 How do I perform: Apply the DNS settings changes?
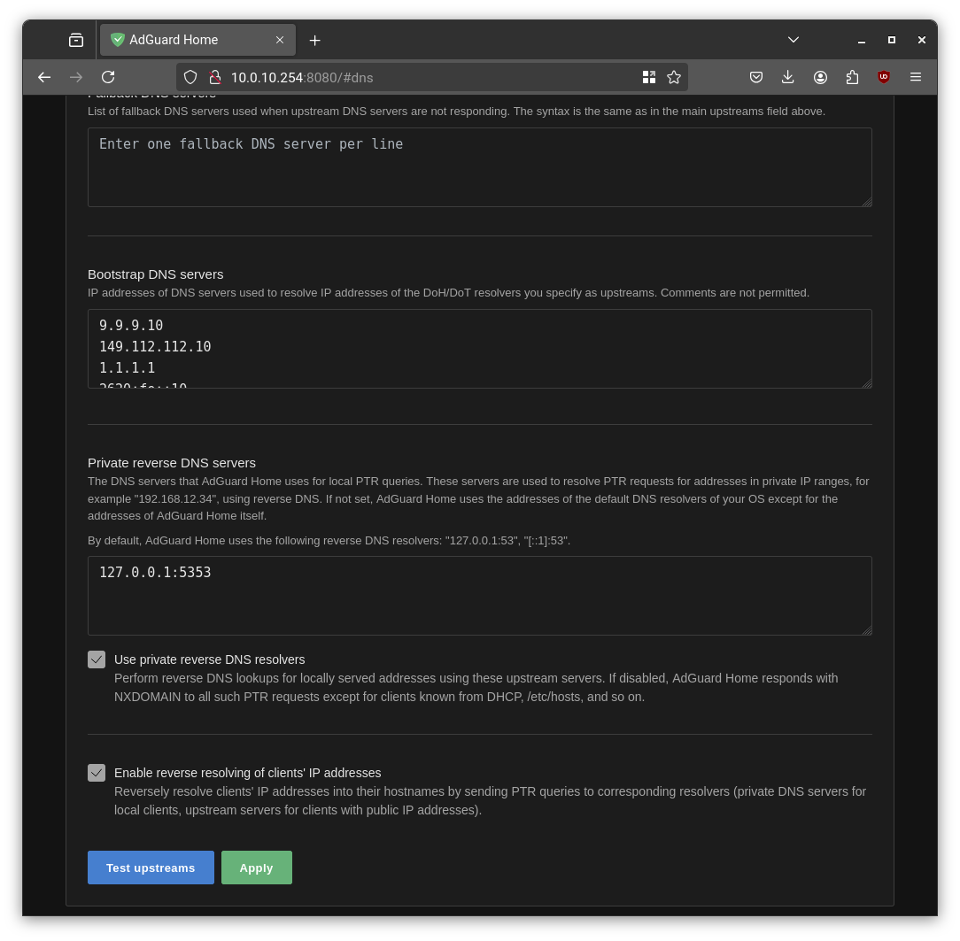pyautogui.click(x=256, y=868)
